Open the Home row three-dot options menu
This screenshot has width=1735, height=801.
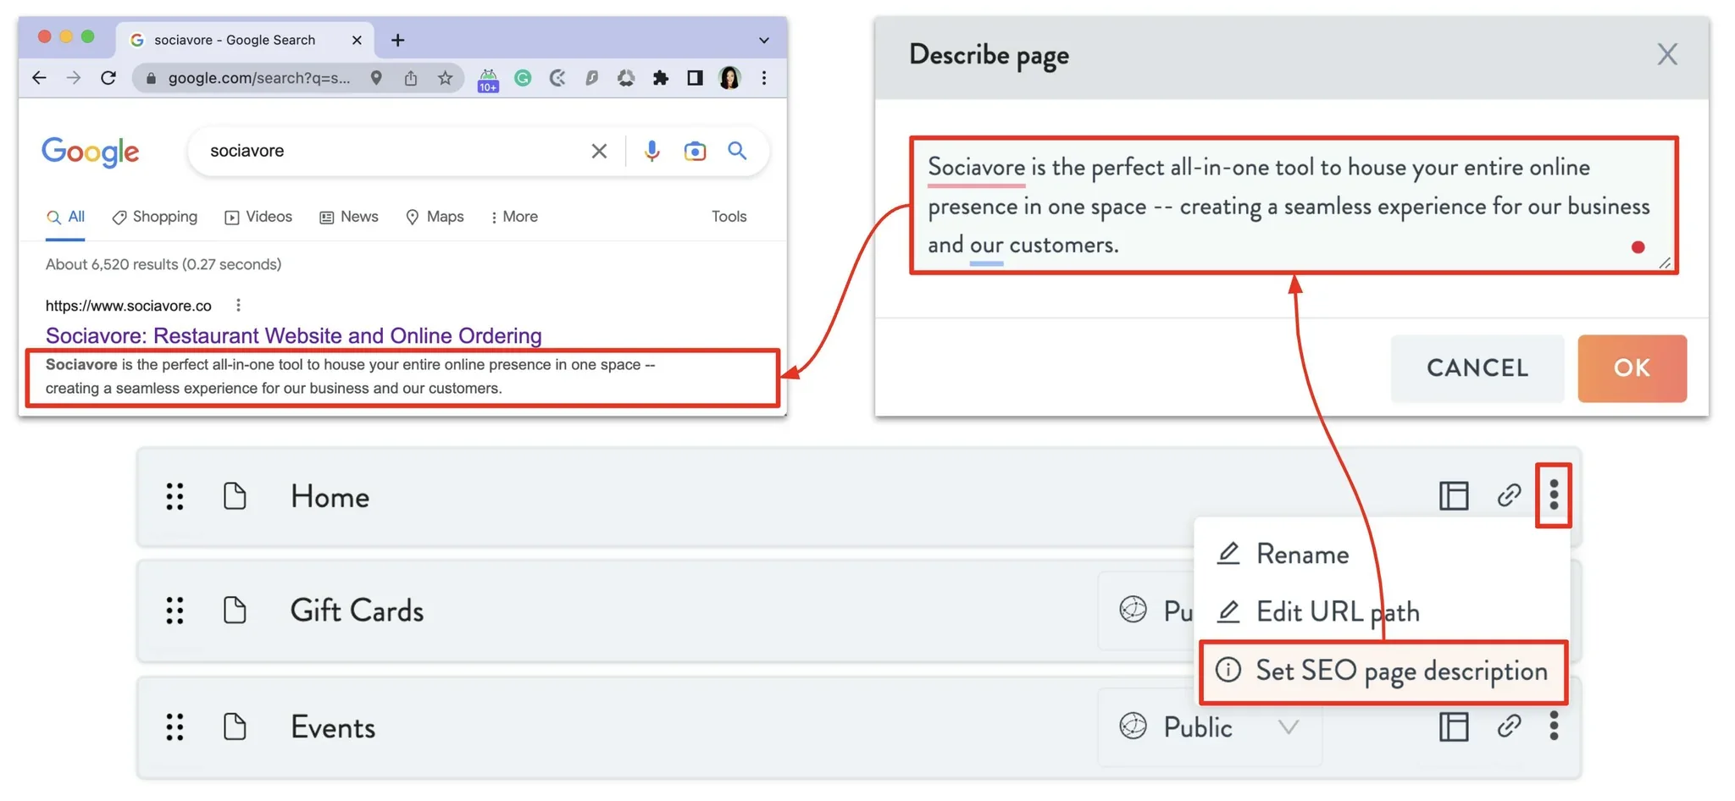coord(1554,495)
